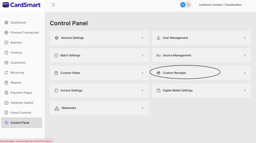Expand User Management chevron
This screenshot has height=143, width=256.
245,38
